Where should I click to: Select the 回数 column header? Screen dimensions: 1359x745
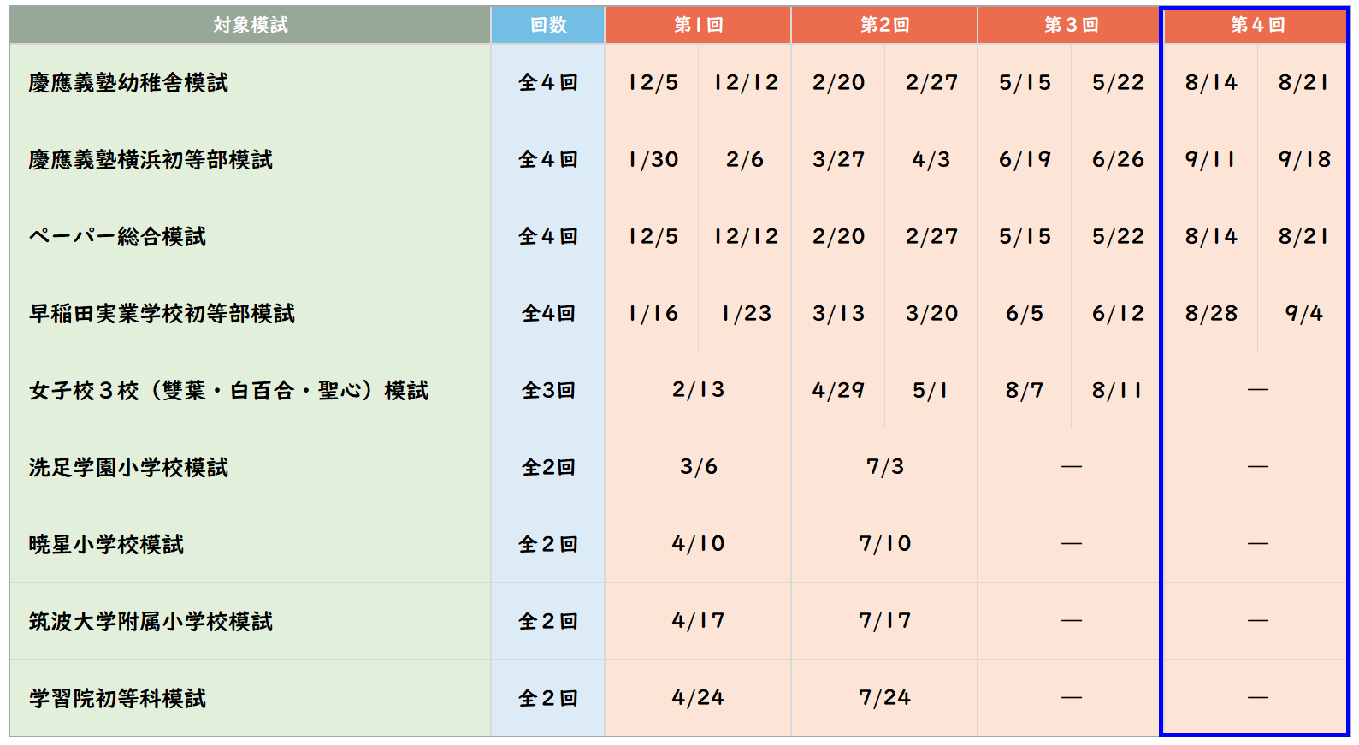pyautogui.click(x=548, y=25)
